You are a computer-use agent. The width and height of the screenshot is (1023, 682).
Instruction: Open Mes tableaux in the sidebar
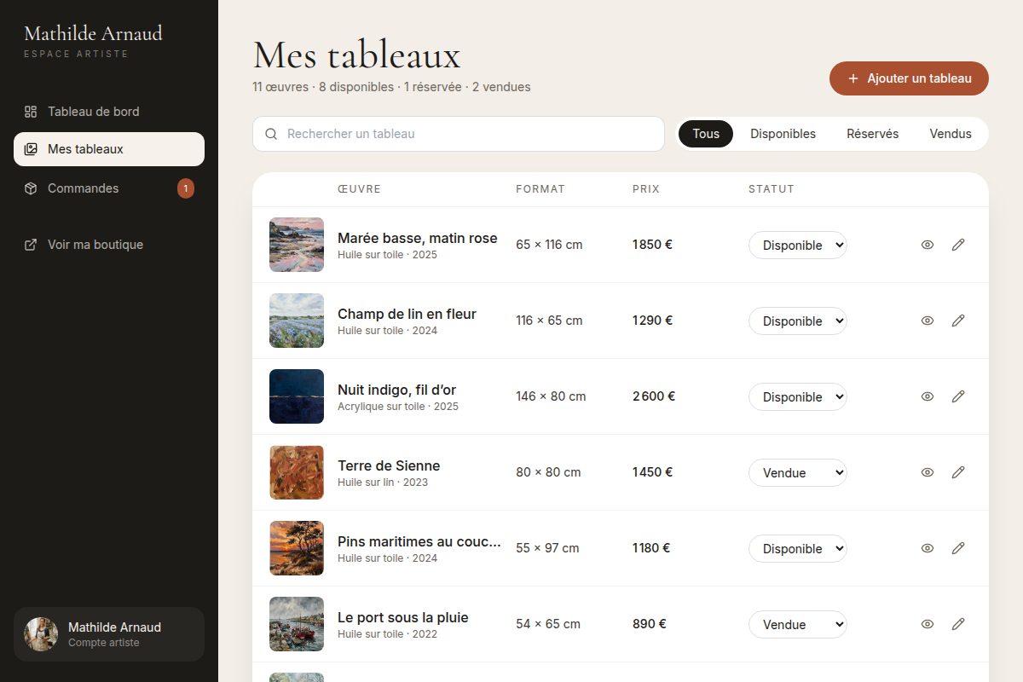[109, 149]
